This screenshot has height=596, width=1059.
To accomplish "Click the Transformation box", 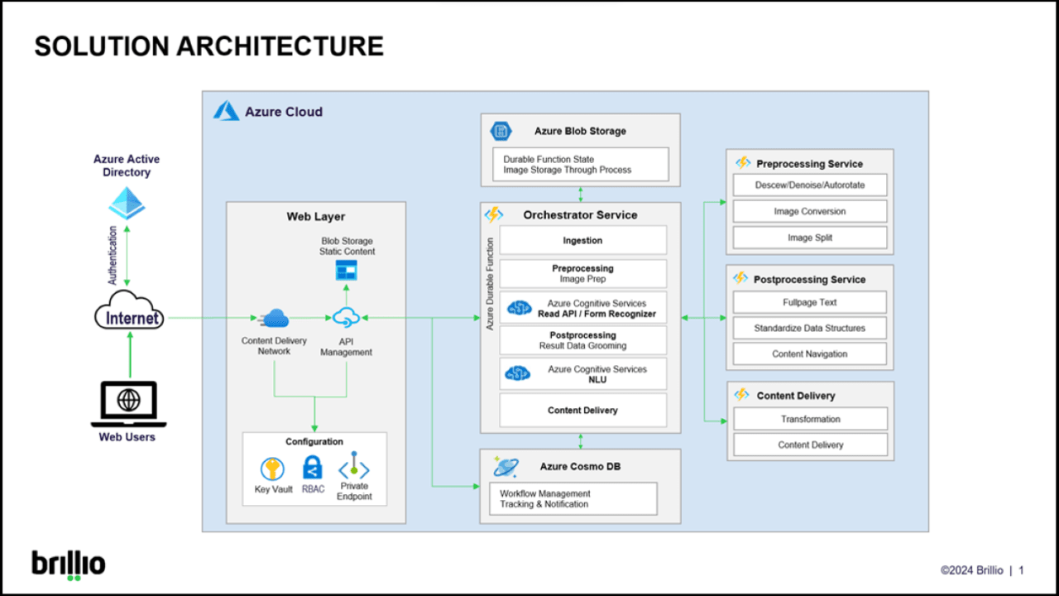I will coord(810,419).
